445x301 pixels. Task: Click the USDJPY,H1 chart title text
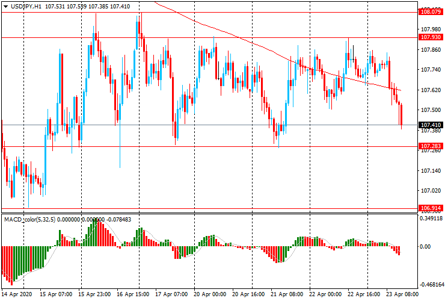[x=26, y=6]
